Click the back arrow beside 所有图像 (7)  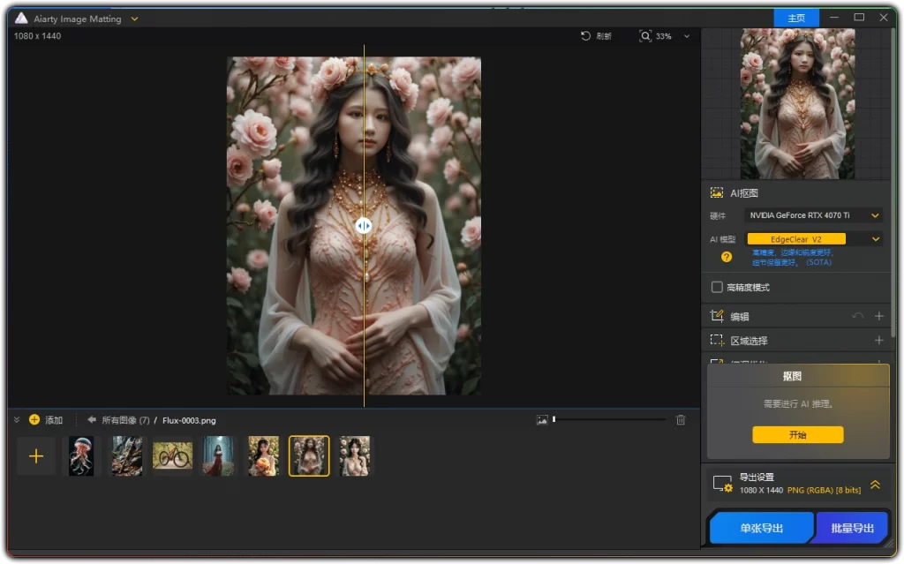(93, 420)
